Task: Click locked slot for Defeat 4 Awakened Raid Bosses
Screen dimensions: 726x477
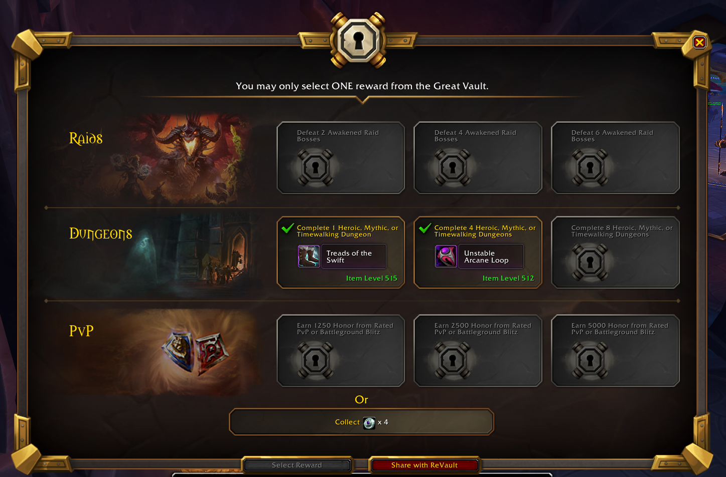Action: tap(478, 158)
